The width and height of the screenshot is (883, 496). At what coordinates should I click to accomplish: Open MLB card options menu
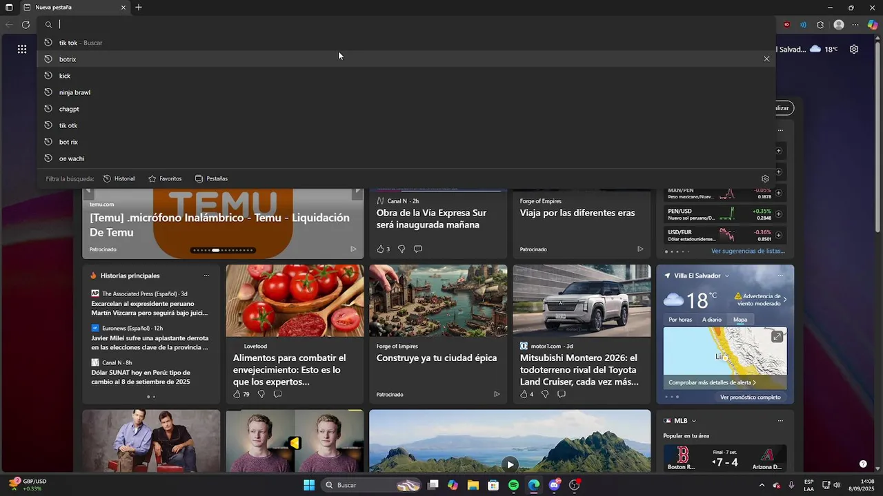click(780, 421)
